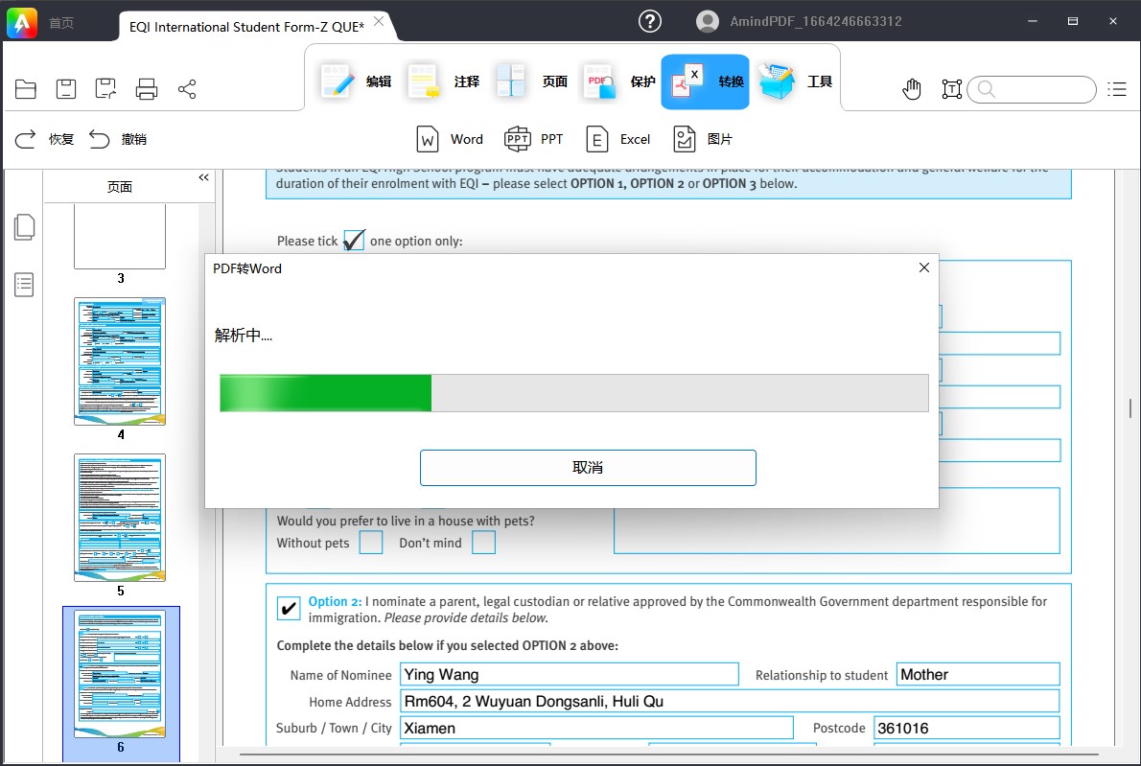Click the 恢复 redo button
Viewport: 1141px width, 766px height.
point(44,139)
